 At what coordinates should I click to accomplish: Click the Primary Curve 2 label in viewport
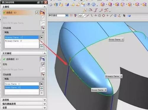(x=114, y=76)
